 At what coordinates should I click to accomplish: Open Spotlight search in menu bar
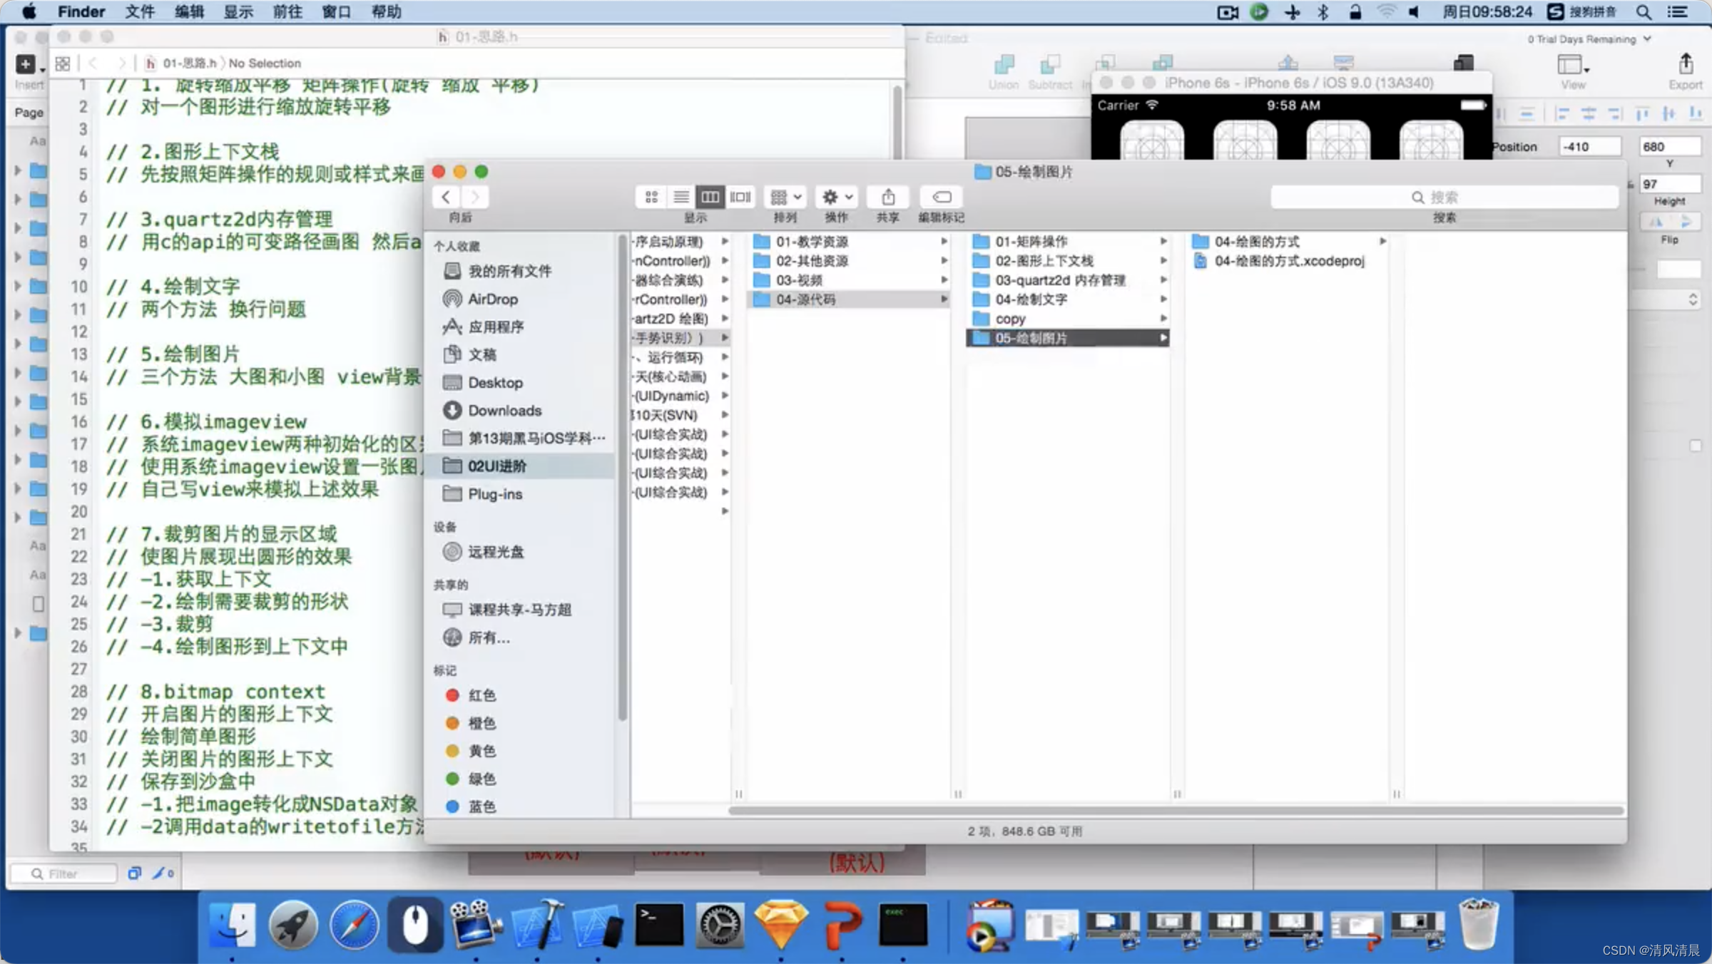click(1644, 11)
